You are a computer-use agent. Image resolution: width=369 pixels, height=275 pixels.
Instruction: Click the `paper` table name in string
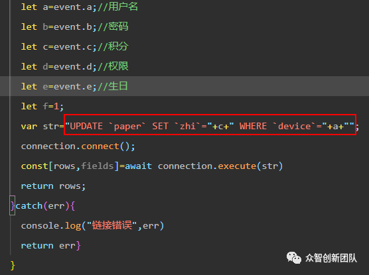[x=127, y=127]
